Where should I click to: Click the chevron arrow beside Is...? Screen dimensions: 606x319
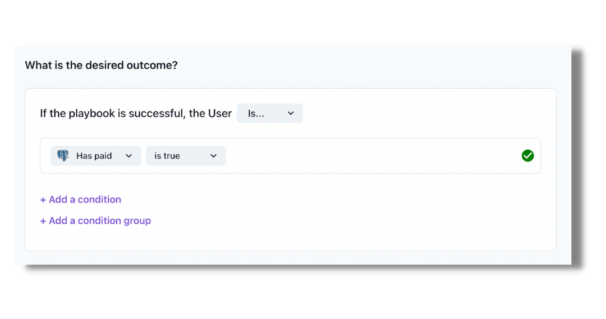291,113
